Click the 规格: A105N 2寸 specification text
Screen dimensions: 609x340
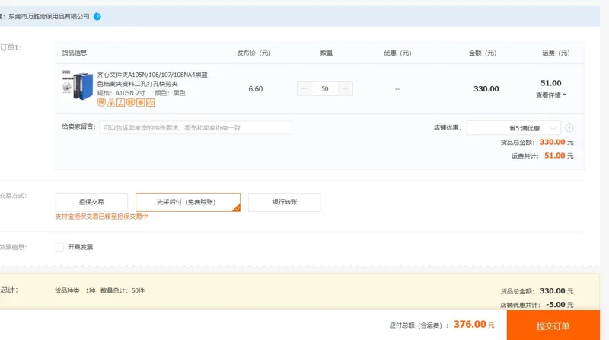[x=121, y=93]
